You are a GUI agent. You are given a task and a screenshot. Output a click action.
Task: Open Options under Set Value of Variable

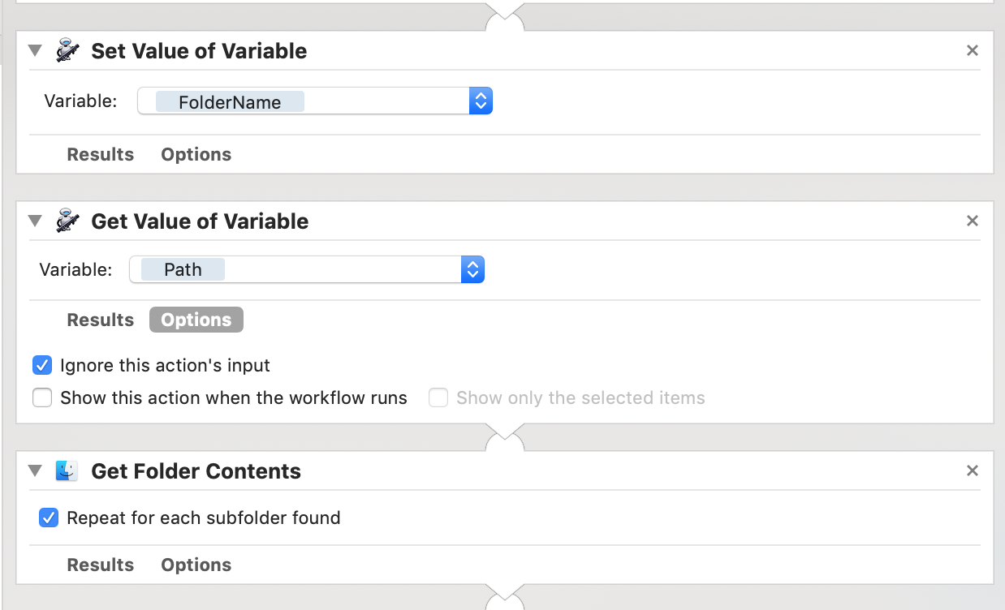[196, 154]
